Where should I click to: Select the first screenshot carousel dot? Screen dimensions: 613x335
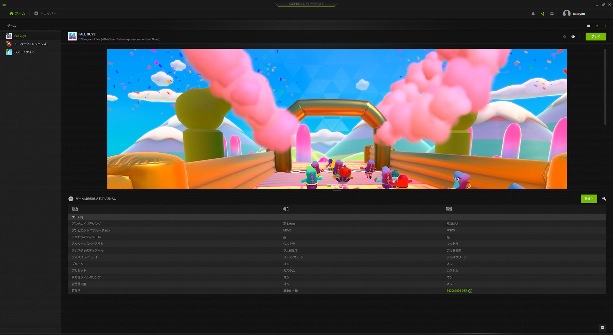[329, 185]
